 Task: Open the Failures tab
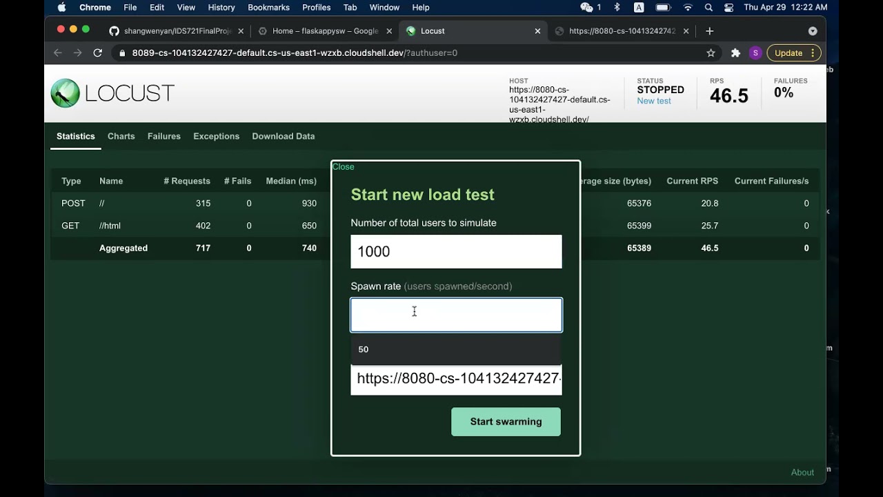point(164,137)
